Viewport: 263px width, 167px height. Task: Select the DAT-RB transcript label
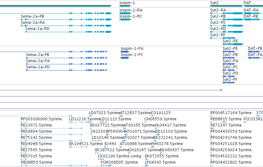click(251, 16)
